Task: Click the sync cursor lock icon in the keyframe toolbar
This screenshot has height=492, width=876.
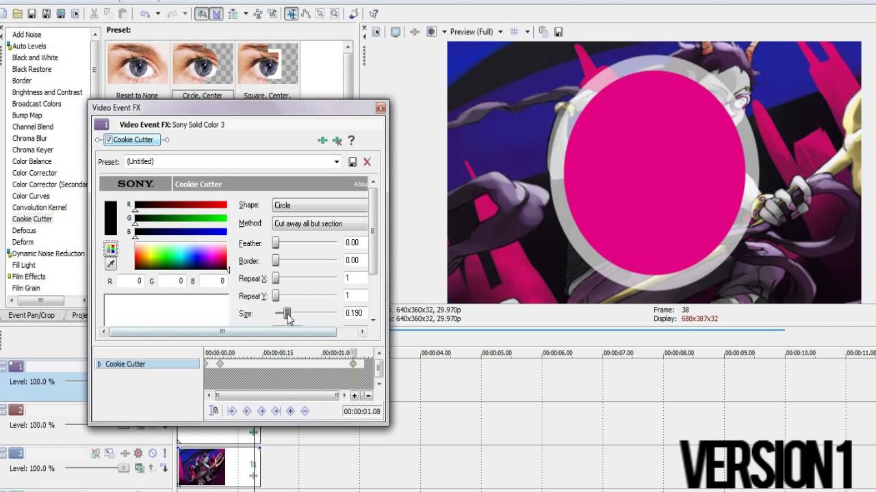Action: 214,411
